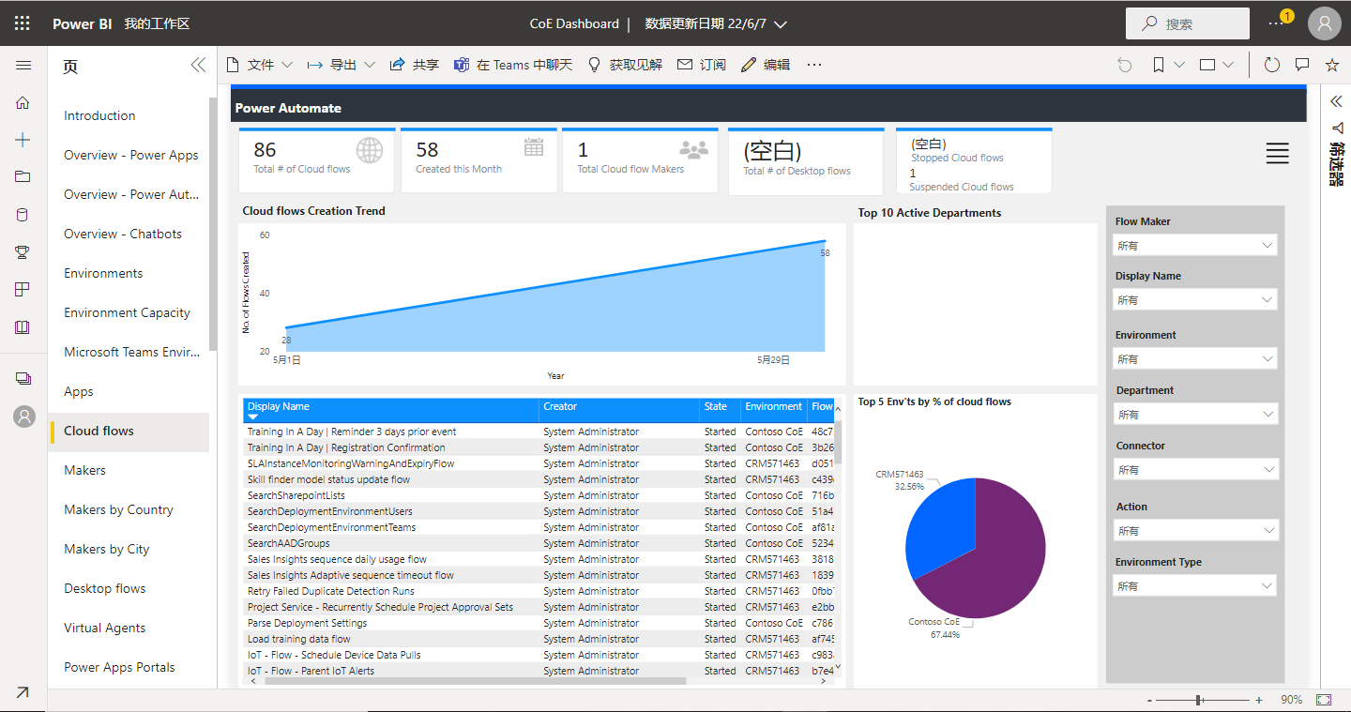Image resolution: width=1351 pixels, height=712 pixels.
Task: Click the Create plus icon
Action: click(23, 140)
